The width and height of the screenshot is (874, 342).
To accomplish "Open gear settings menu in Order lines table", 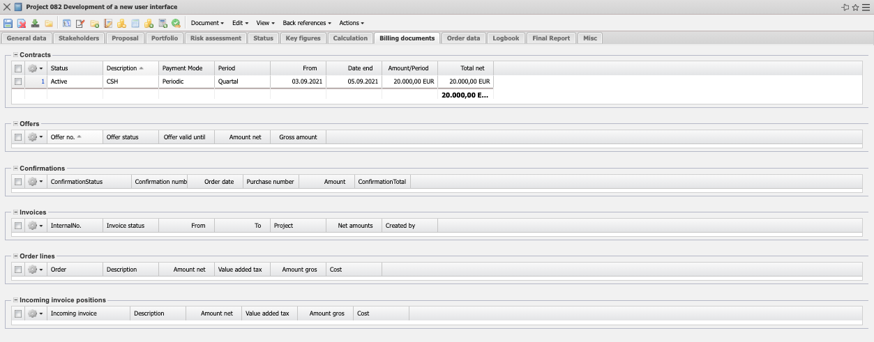I will 35,270.
